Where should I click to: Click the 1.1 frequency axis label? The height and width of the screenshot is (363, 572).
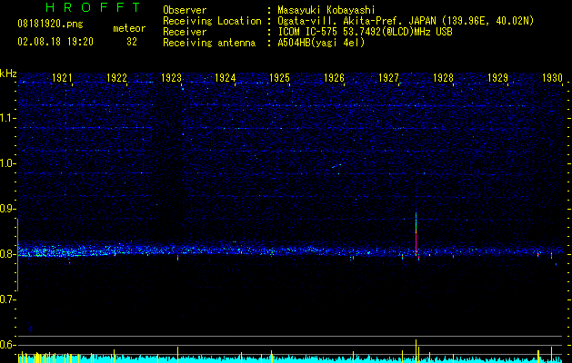click(x=7, y=118)
